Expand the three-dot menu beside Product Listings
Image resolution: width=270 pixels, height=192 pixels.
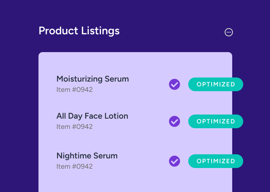coord(228,32)
